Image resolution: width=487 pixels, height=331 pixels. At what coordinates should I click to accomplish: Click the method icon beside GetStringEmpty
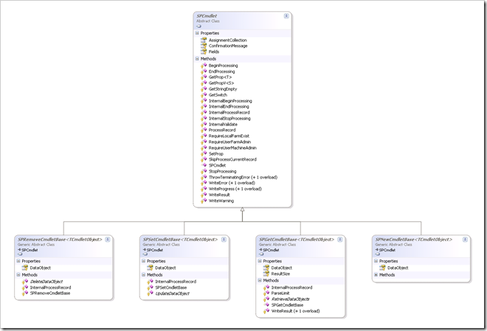click(x=204, y=88)
